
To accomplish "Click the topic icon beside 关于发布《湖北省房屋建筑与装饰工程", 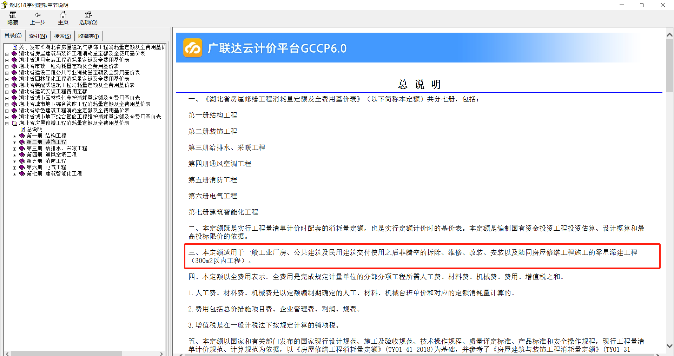I will (x=15, y=47).
